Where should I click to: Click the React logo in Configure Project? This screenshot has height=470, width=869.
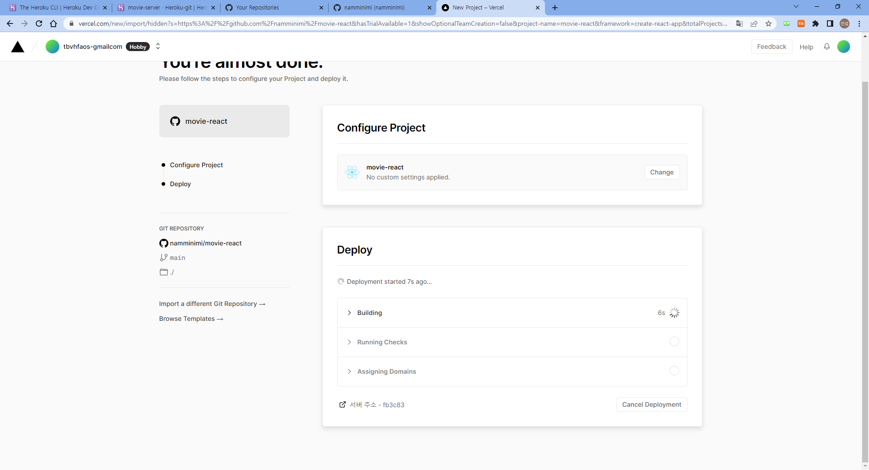352,172
